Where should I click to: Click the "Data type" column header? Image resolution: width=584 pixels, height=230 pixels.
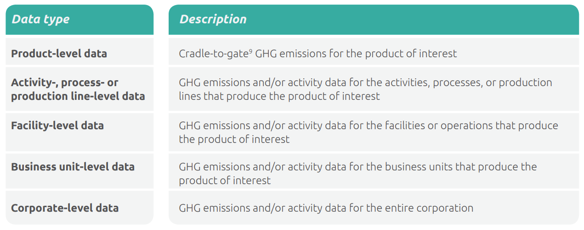40,19
